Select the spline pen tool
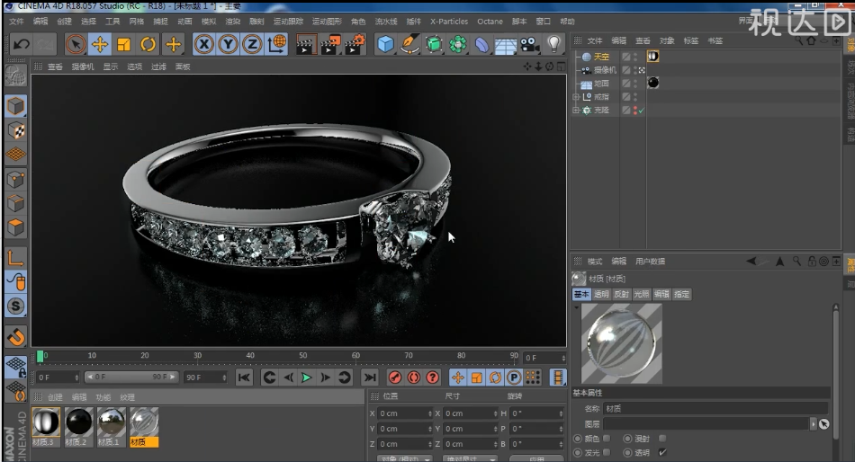 click(x=409, y=44)
